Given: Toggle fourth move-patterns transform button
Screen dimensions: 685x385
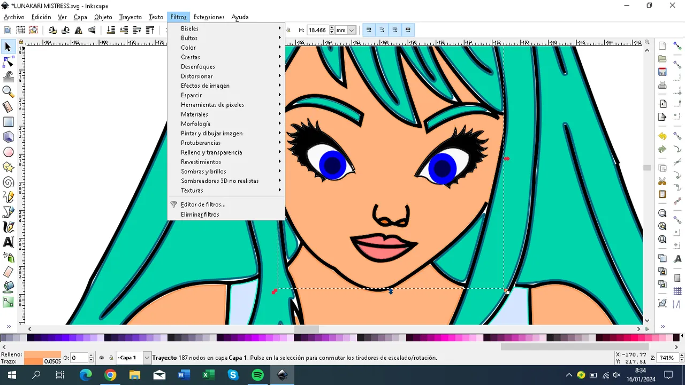Looking at the screenshot, I should (407, 30).
